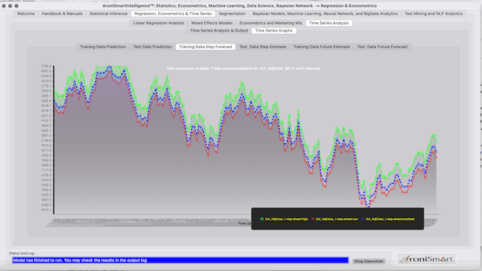Screen dimensions: 482x271
Task: Open Test Data Step Estimate tab
Action: click(263, 47)
